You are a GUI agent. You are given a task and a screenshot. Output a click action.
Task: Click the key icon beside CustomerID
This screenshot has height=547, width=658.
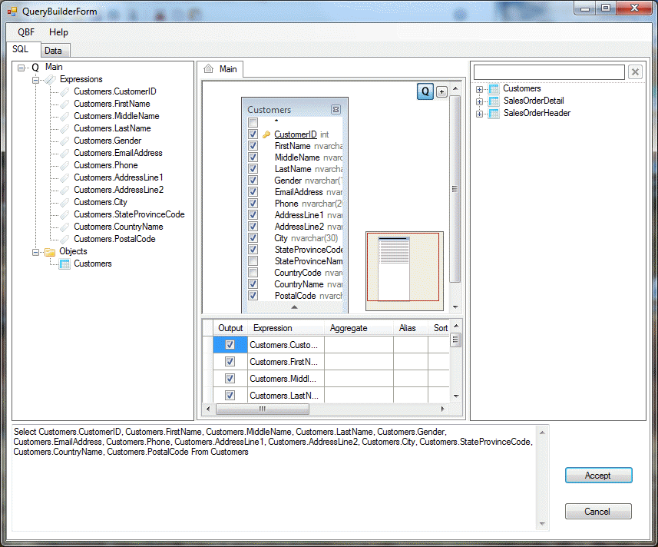tap(266, 134)
